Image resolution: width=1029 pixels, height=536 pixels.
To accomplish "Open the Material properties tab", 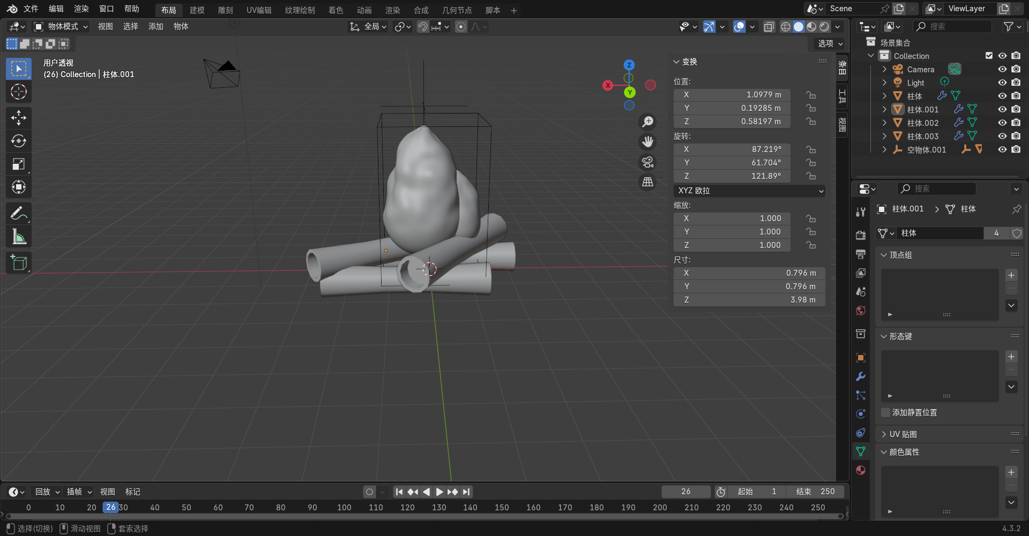I will coord(861,470).
